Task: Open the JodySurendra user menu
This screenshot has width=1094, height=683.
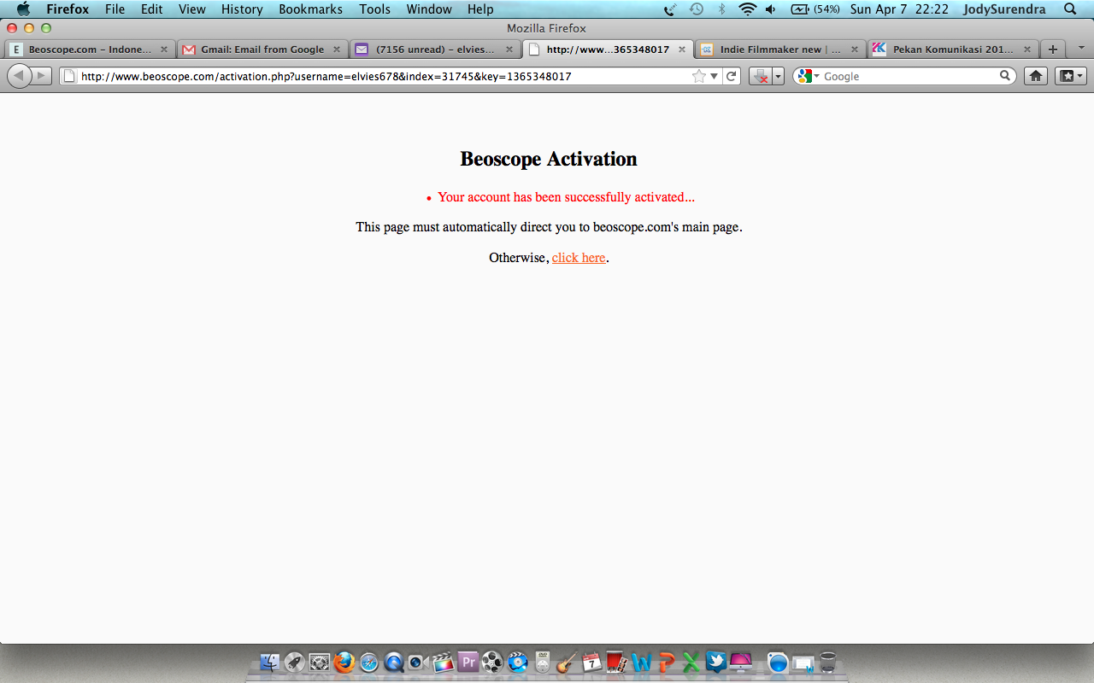Action: (1004, 9)
